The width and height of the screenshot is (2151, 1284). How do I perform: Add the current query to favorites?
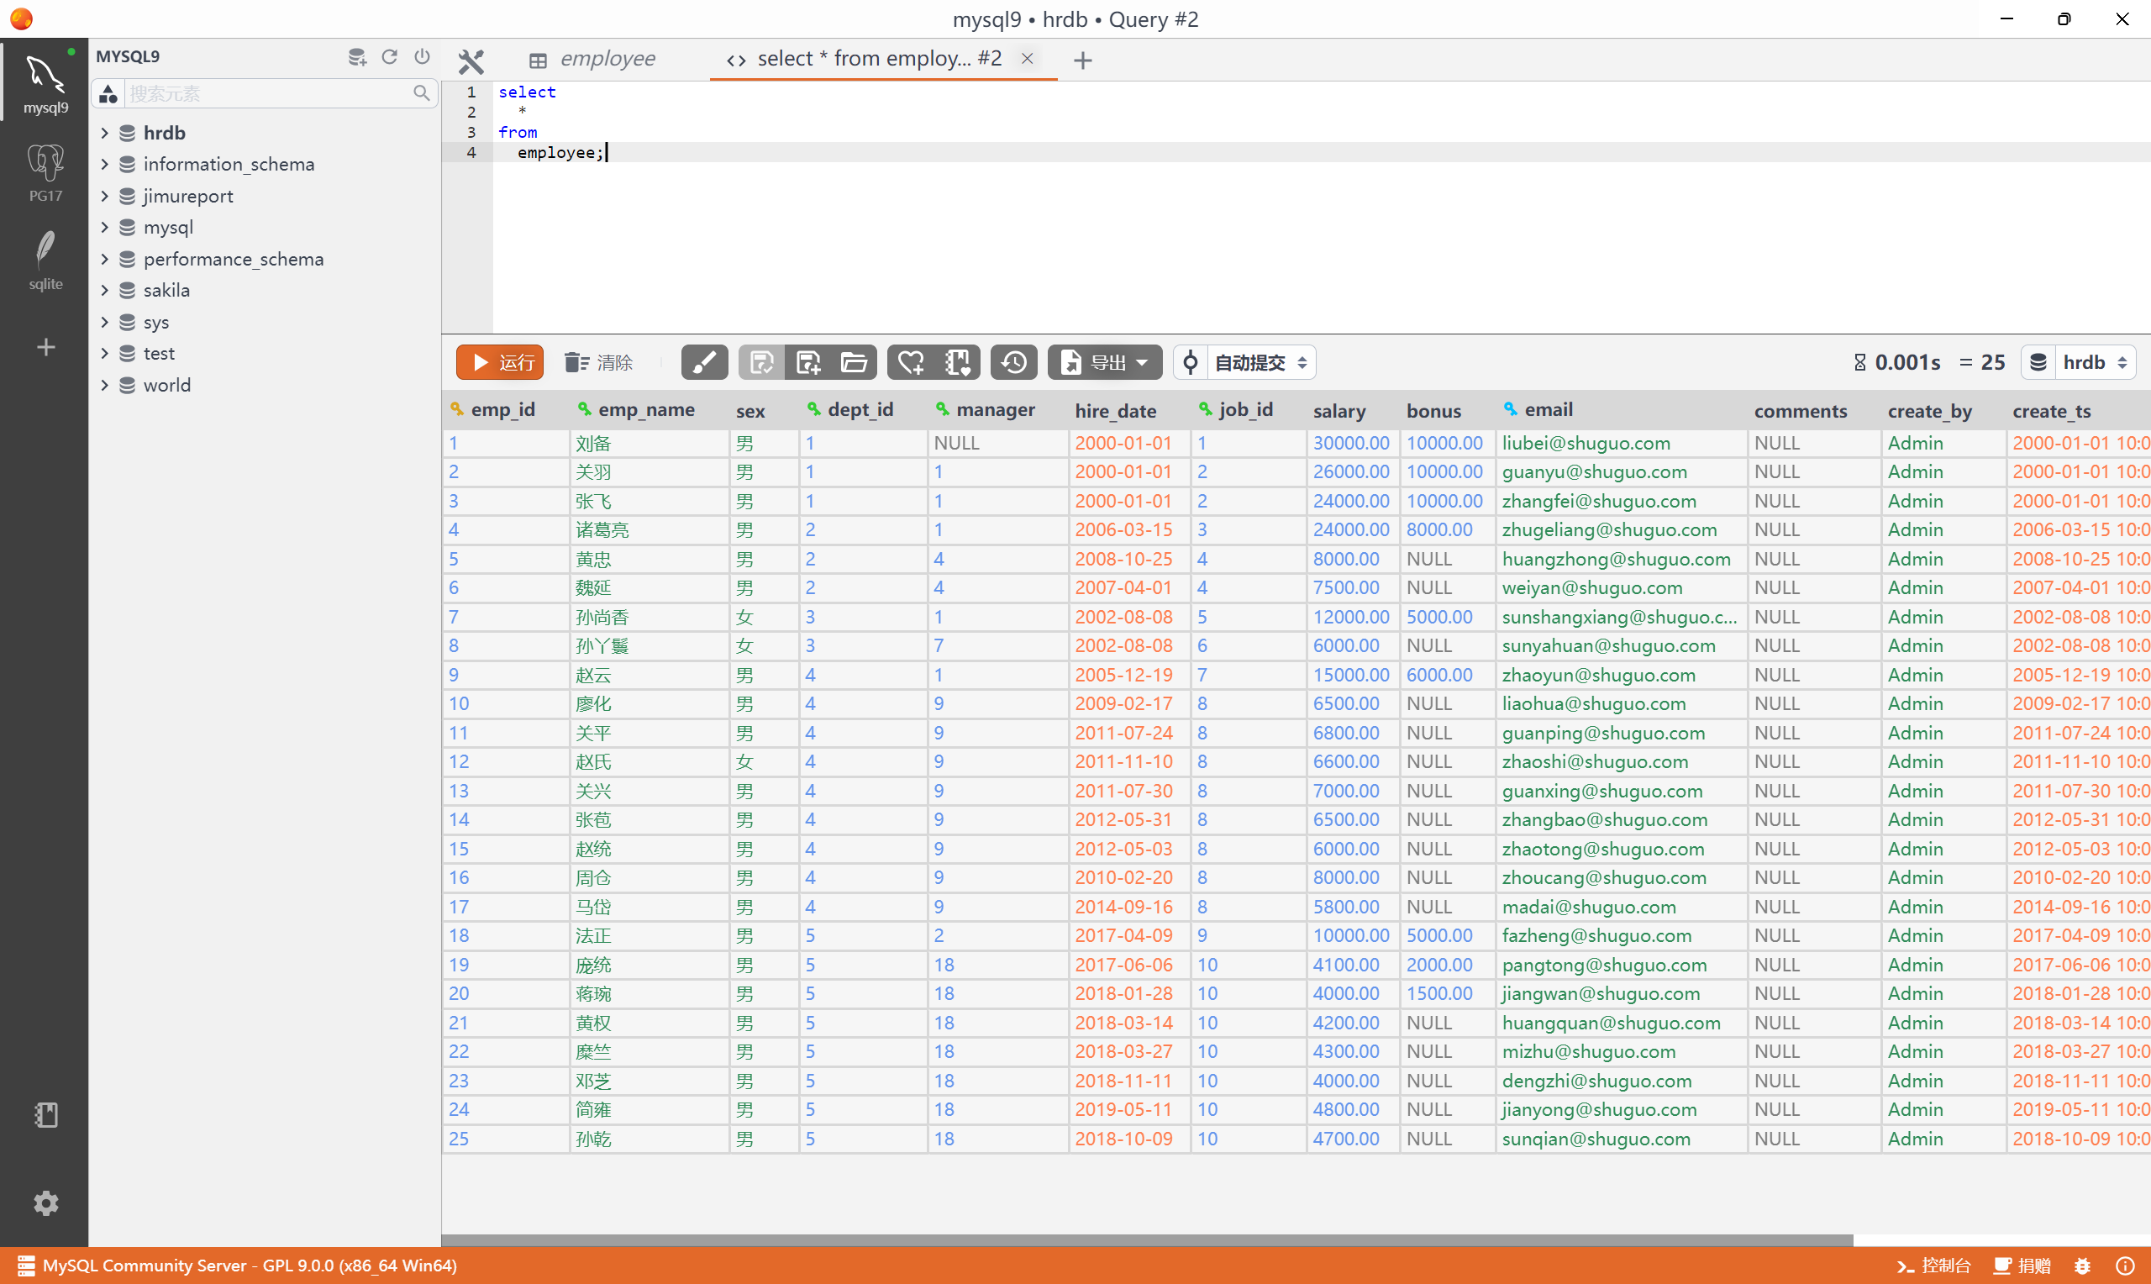910,361
